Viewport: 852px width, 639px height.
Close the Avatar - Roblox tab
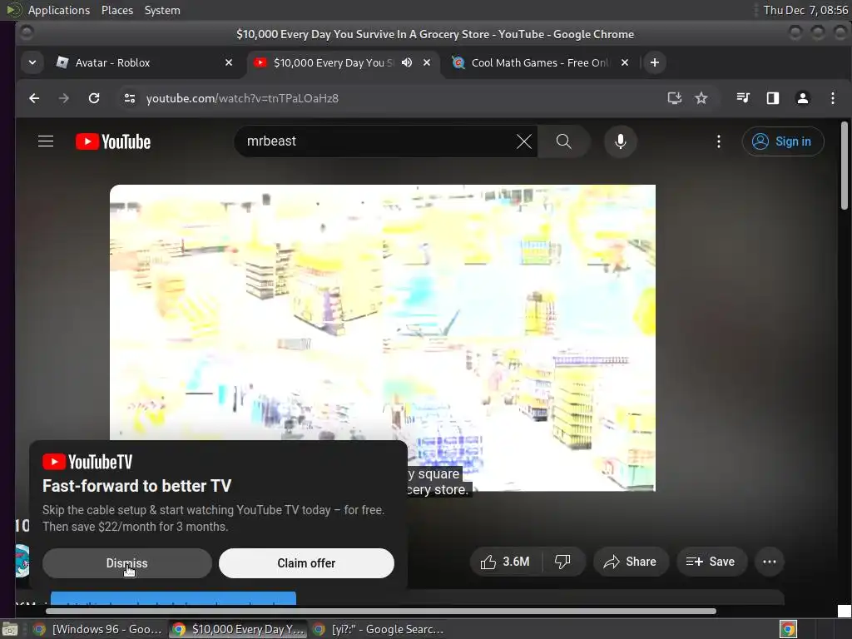point(229,62)
